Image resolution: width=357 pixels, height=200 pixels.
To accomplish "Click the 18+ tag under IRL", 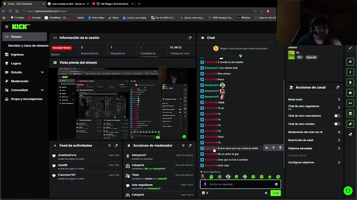I will click(x=300, y=57).
